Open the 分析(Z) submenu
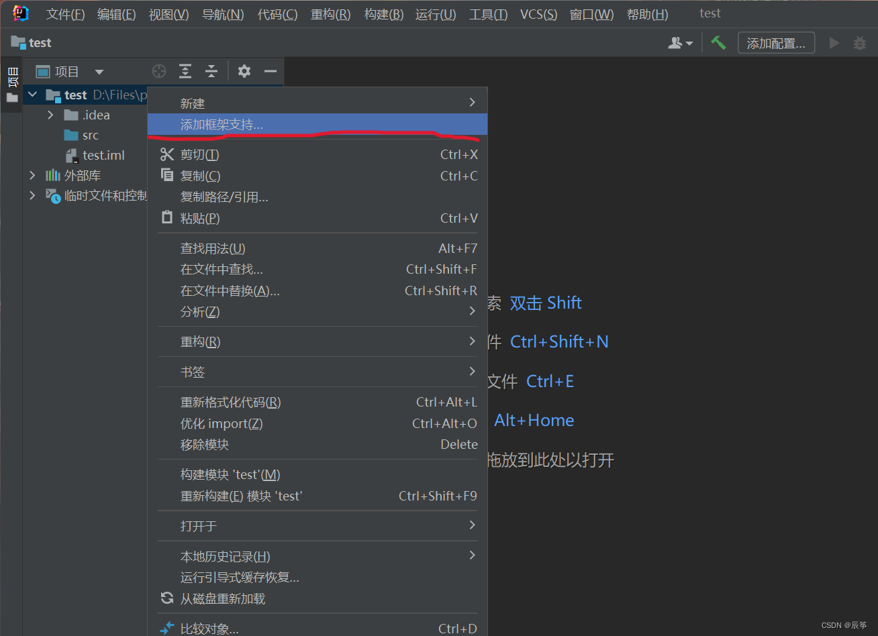The image size is (878, 636). pyautogui.click(x=318, y=311)
